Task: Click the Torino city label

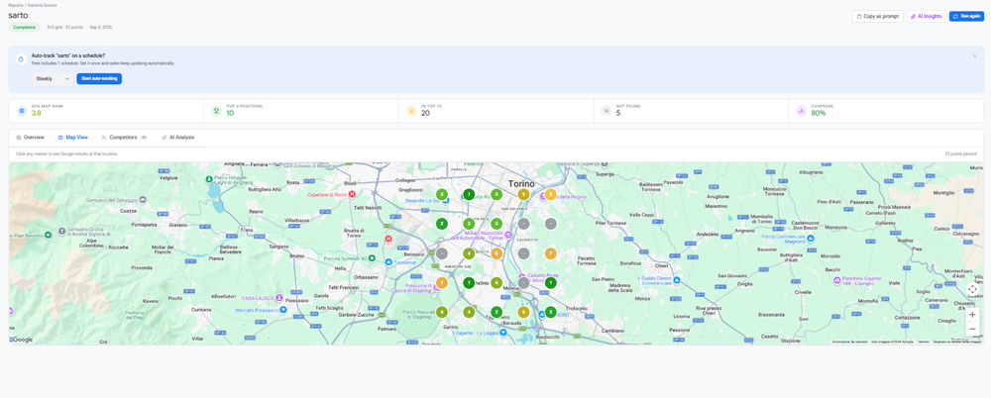Action: (521, 183)
